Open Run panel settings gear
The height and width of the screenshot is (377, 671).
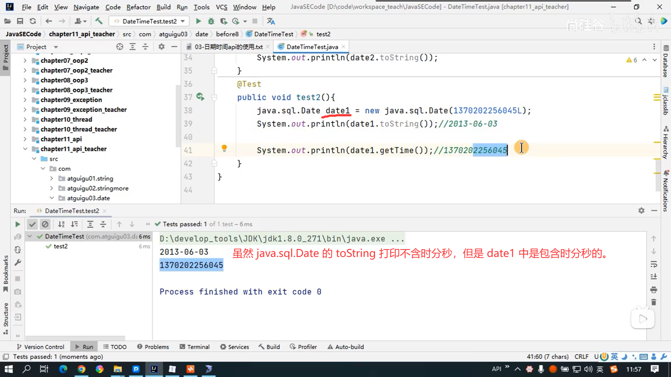tap(641, 210)
